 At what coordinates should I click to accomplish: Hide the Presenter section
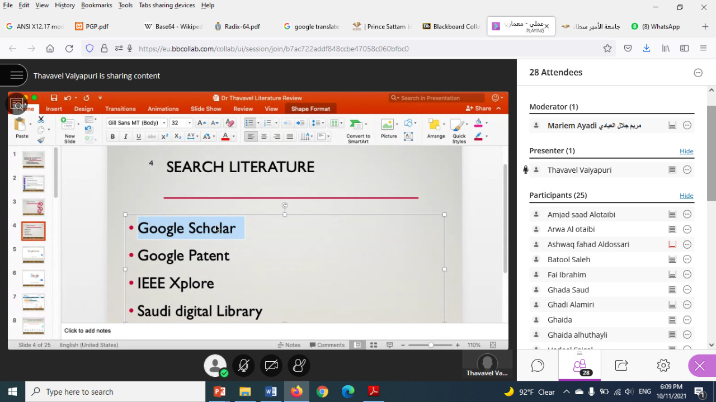(x=686, y=151)
